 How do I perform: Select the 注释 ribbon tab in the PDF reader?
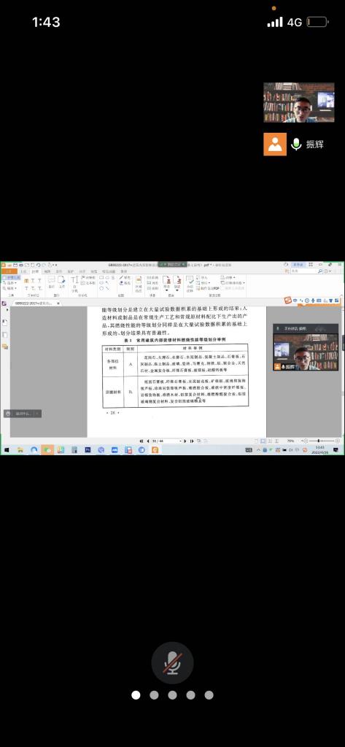point(35,271)
